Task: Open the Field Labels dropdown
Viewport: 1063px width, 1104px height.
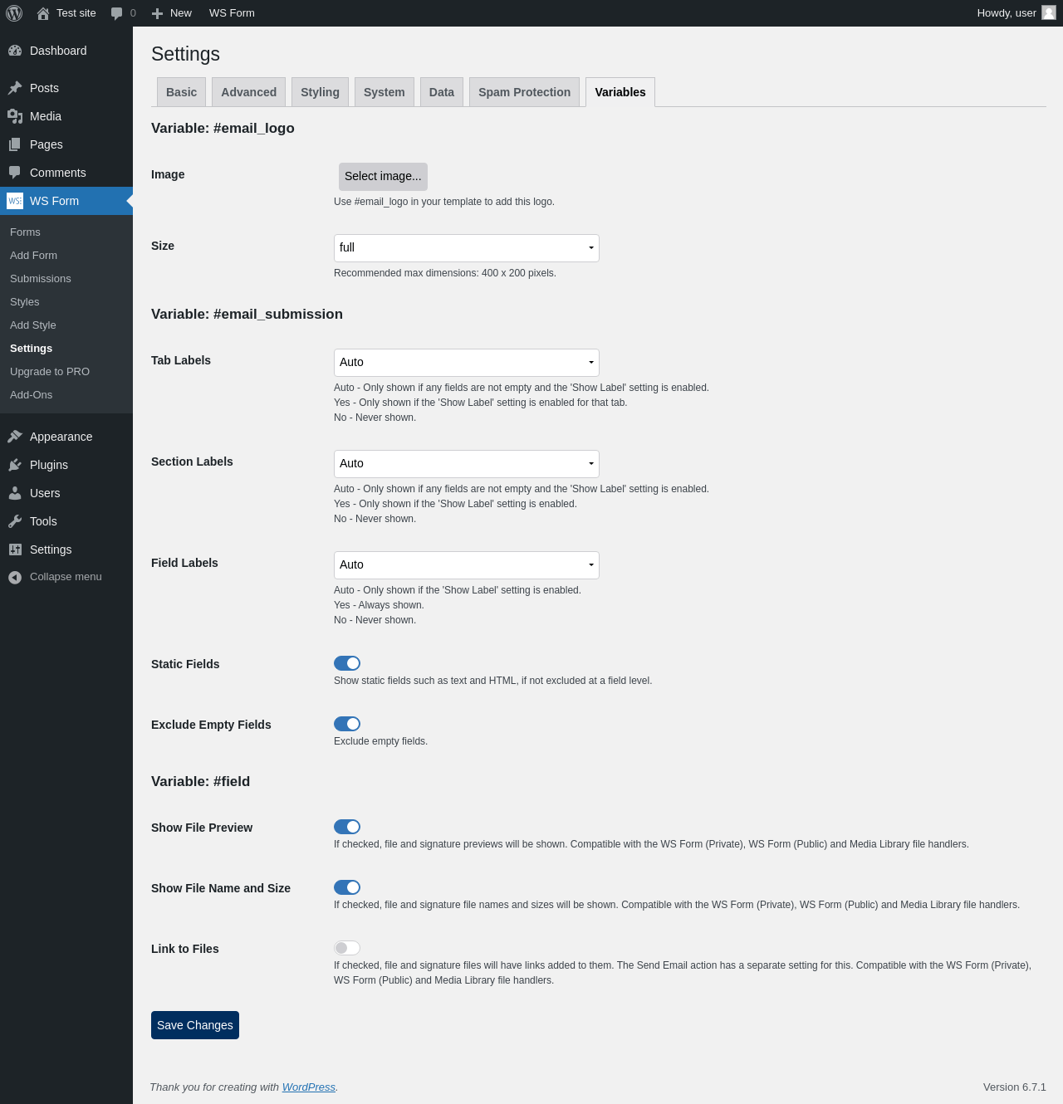Action: click(x=467, y=565)
